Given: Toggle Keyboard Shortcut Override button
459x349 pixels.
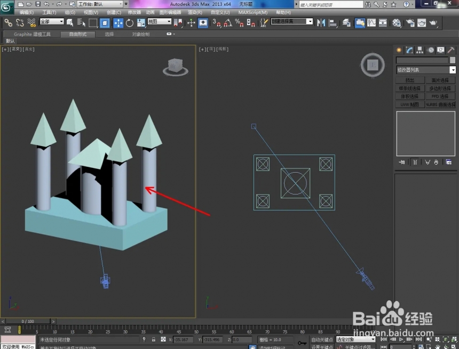Looking at the screenshot, I should click(x=203, y=23).
